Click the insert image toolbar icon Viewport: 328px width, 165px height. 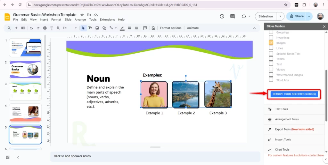click(97, 28)
